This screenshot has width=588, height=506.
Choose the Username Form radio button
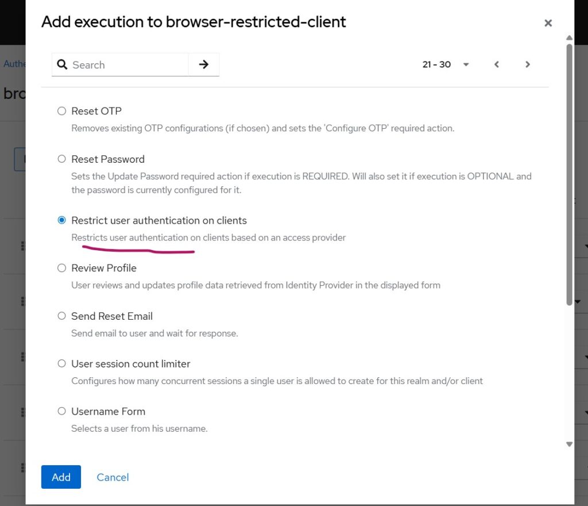(62, 411)
